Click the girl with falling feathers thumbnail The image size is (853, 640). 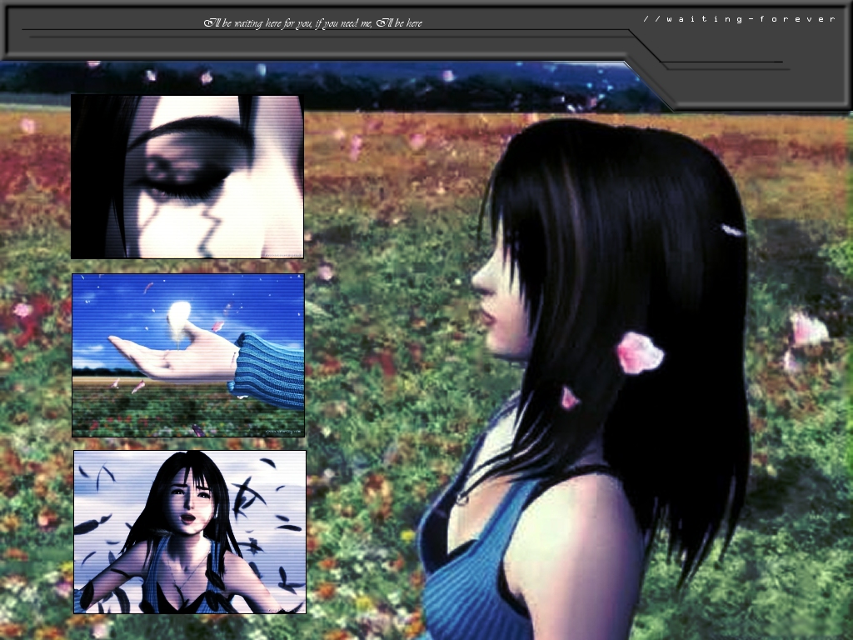[x=190, y=532]
